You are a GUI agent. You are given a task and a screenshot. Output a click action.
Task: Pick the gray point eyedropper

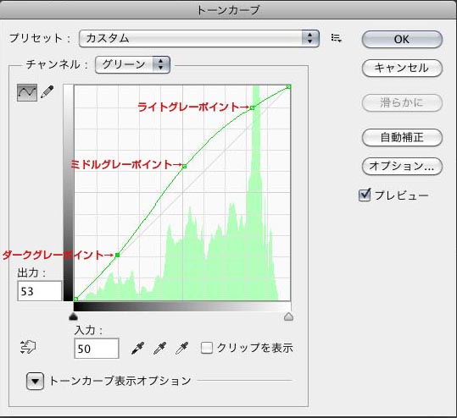click(x=159, y=348)
